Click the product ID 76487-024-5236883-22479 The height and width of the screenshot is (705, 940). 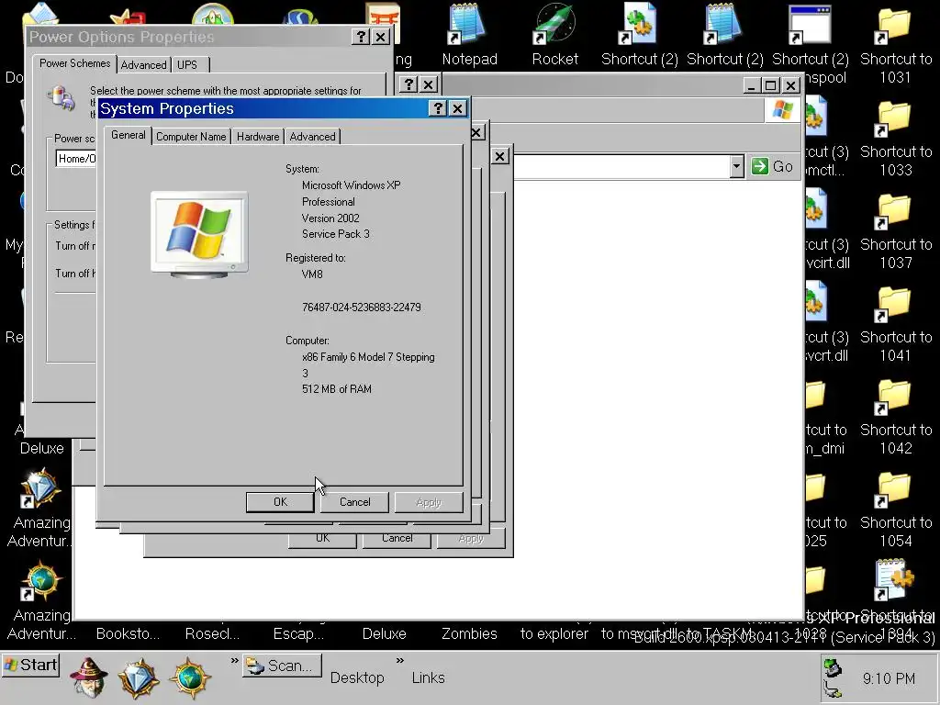pos(362,308)
